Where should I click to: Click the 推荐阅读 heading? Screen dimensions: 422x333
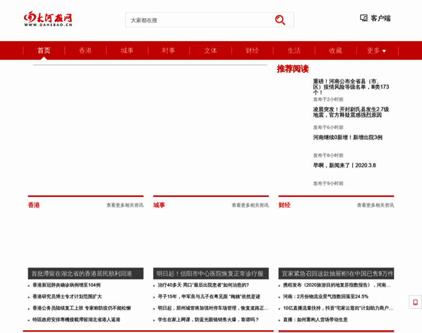pyautogui.click(x=293, y=69)
